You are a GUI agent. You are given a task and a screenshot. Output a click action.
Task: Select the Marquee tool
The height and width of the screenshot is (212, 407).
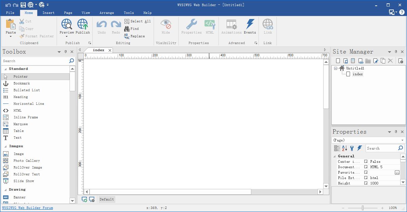coord(36,124)
